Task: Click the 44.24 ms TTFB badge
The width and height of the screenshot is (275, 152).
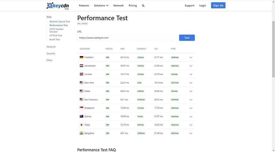Action: coord(175,133)
